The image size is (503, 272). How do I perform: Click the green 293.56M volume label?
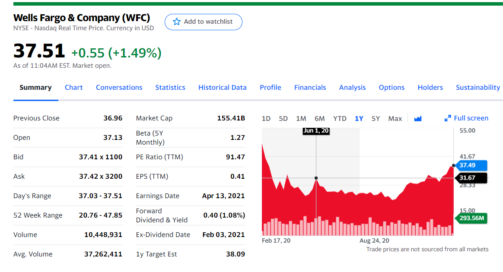471,218
